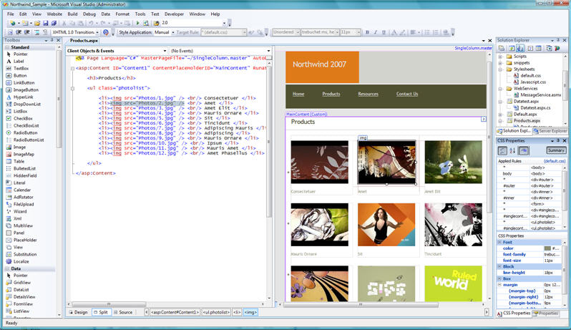This screenshot has height=330, width=571.
Task: Collapse the margin property group
Action: [x=500, y=285]
